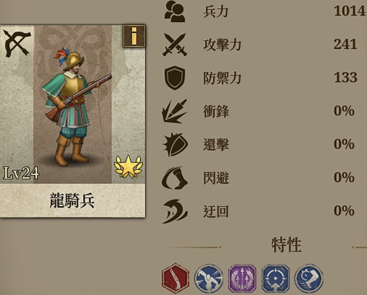This screenshot has width=367, height=295.
Task: Click the bow ranged-unit type icon
Action: coord(17,43)
